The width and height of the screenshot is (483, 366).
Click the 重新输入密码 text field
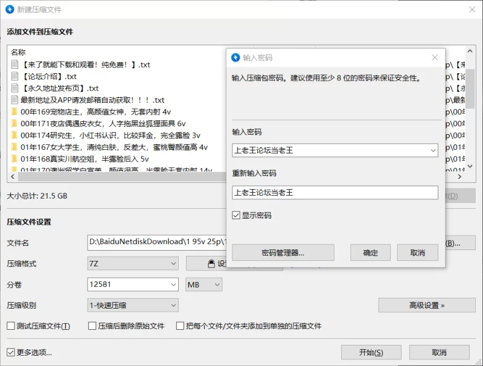tap(335, 193)
